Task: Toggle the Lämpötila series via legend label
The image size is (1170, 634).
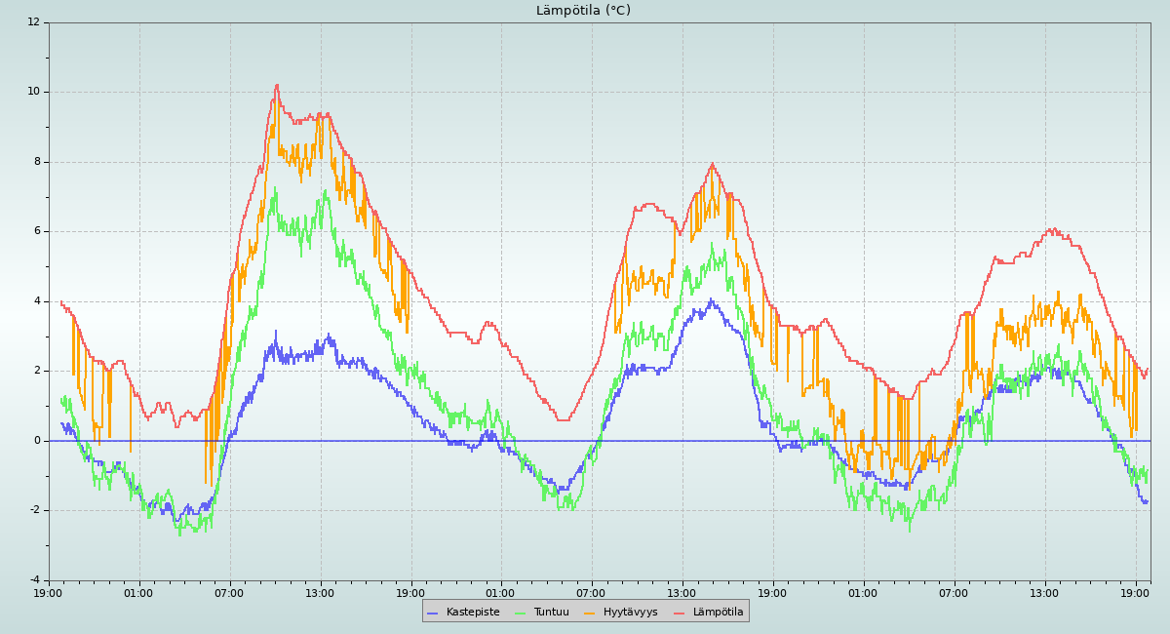Action: 718,613
